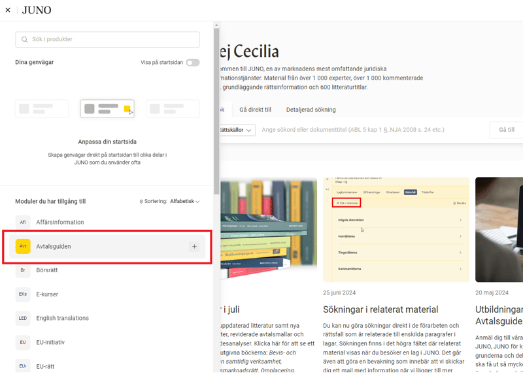Click the LED English translations icon
Image resolution: width=523 pixels, height=391 pixels.
[x=23, y=318]
